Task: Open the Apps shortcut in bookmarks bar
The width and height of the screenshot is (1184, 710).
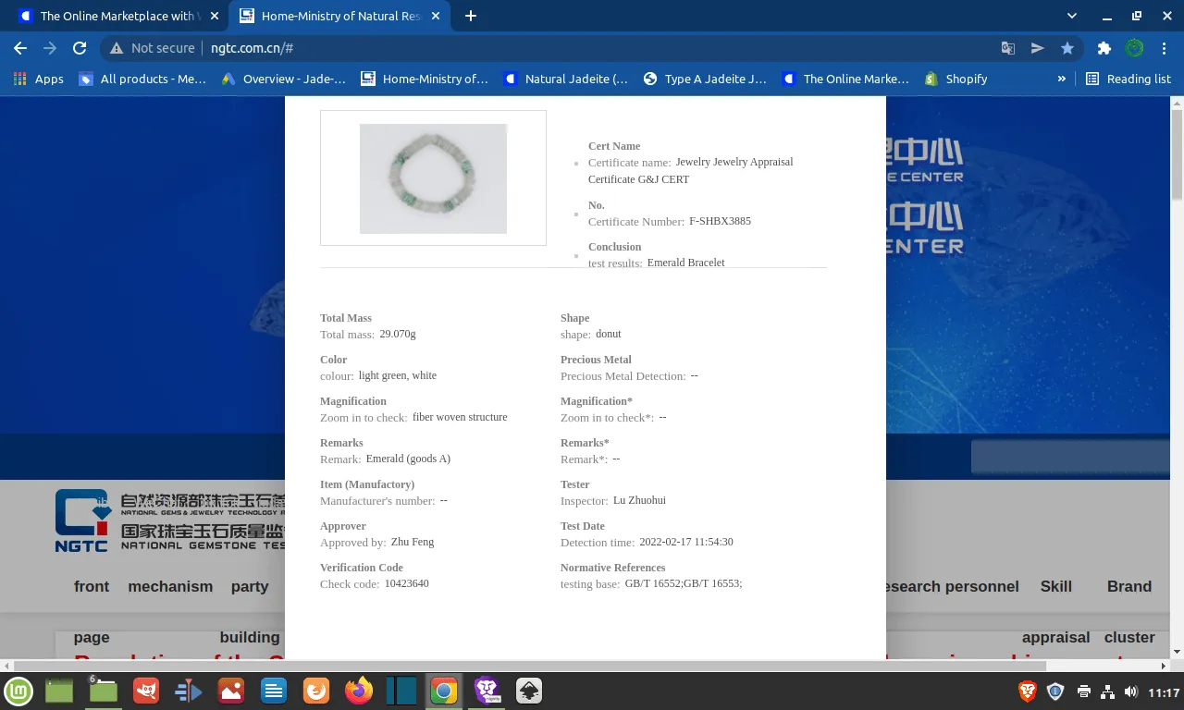Action: coord(39,79)
